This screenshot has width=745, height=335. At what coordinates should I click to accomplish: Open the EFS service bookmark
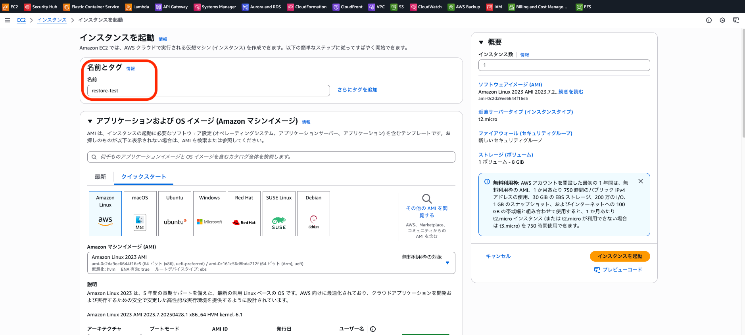[x=584, y=7]
